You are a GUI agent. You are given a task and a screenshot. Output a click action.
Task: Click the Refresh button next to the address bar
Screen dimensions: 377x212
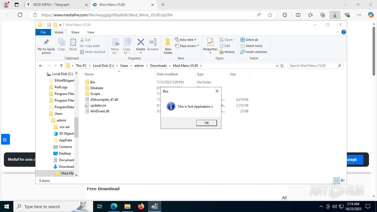[x=282, y=66]
